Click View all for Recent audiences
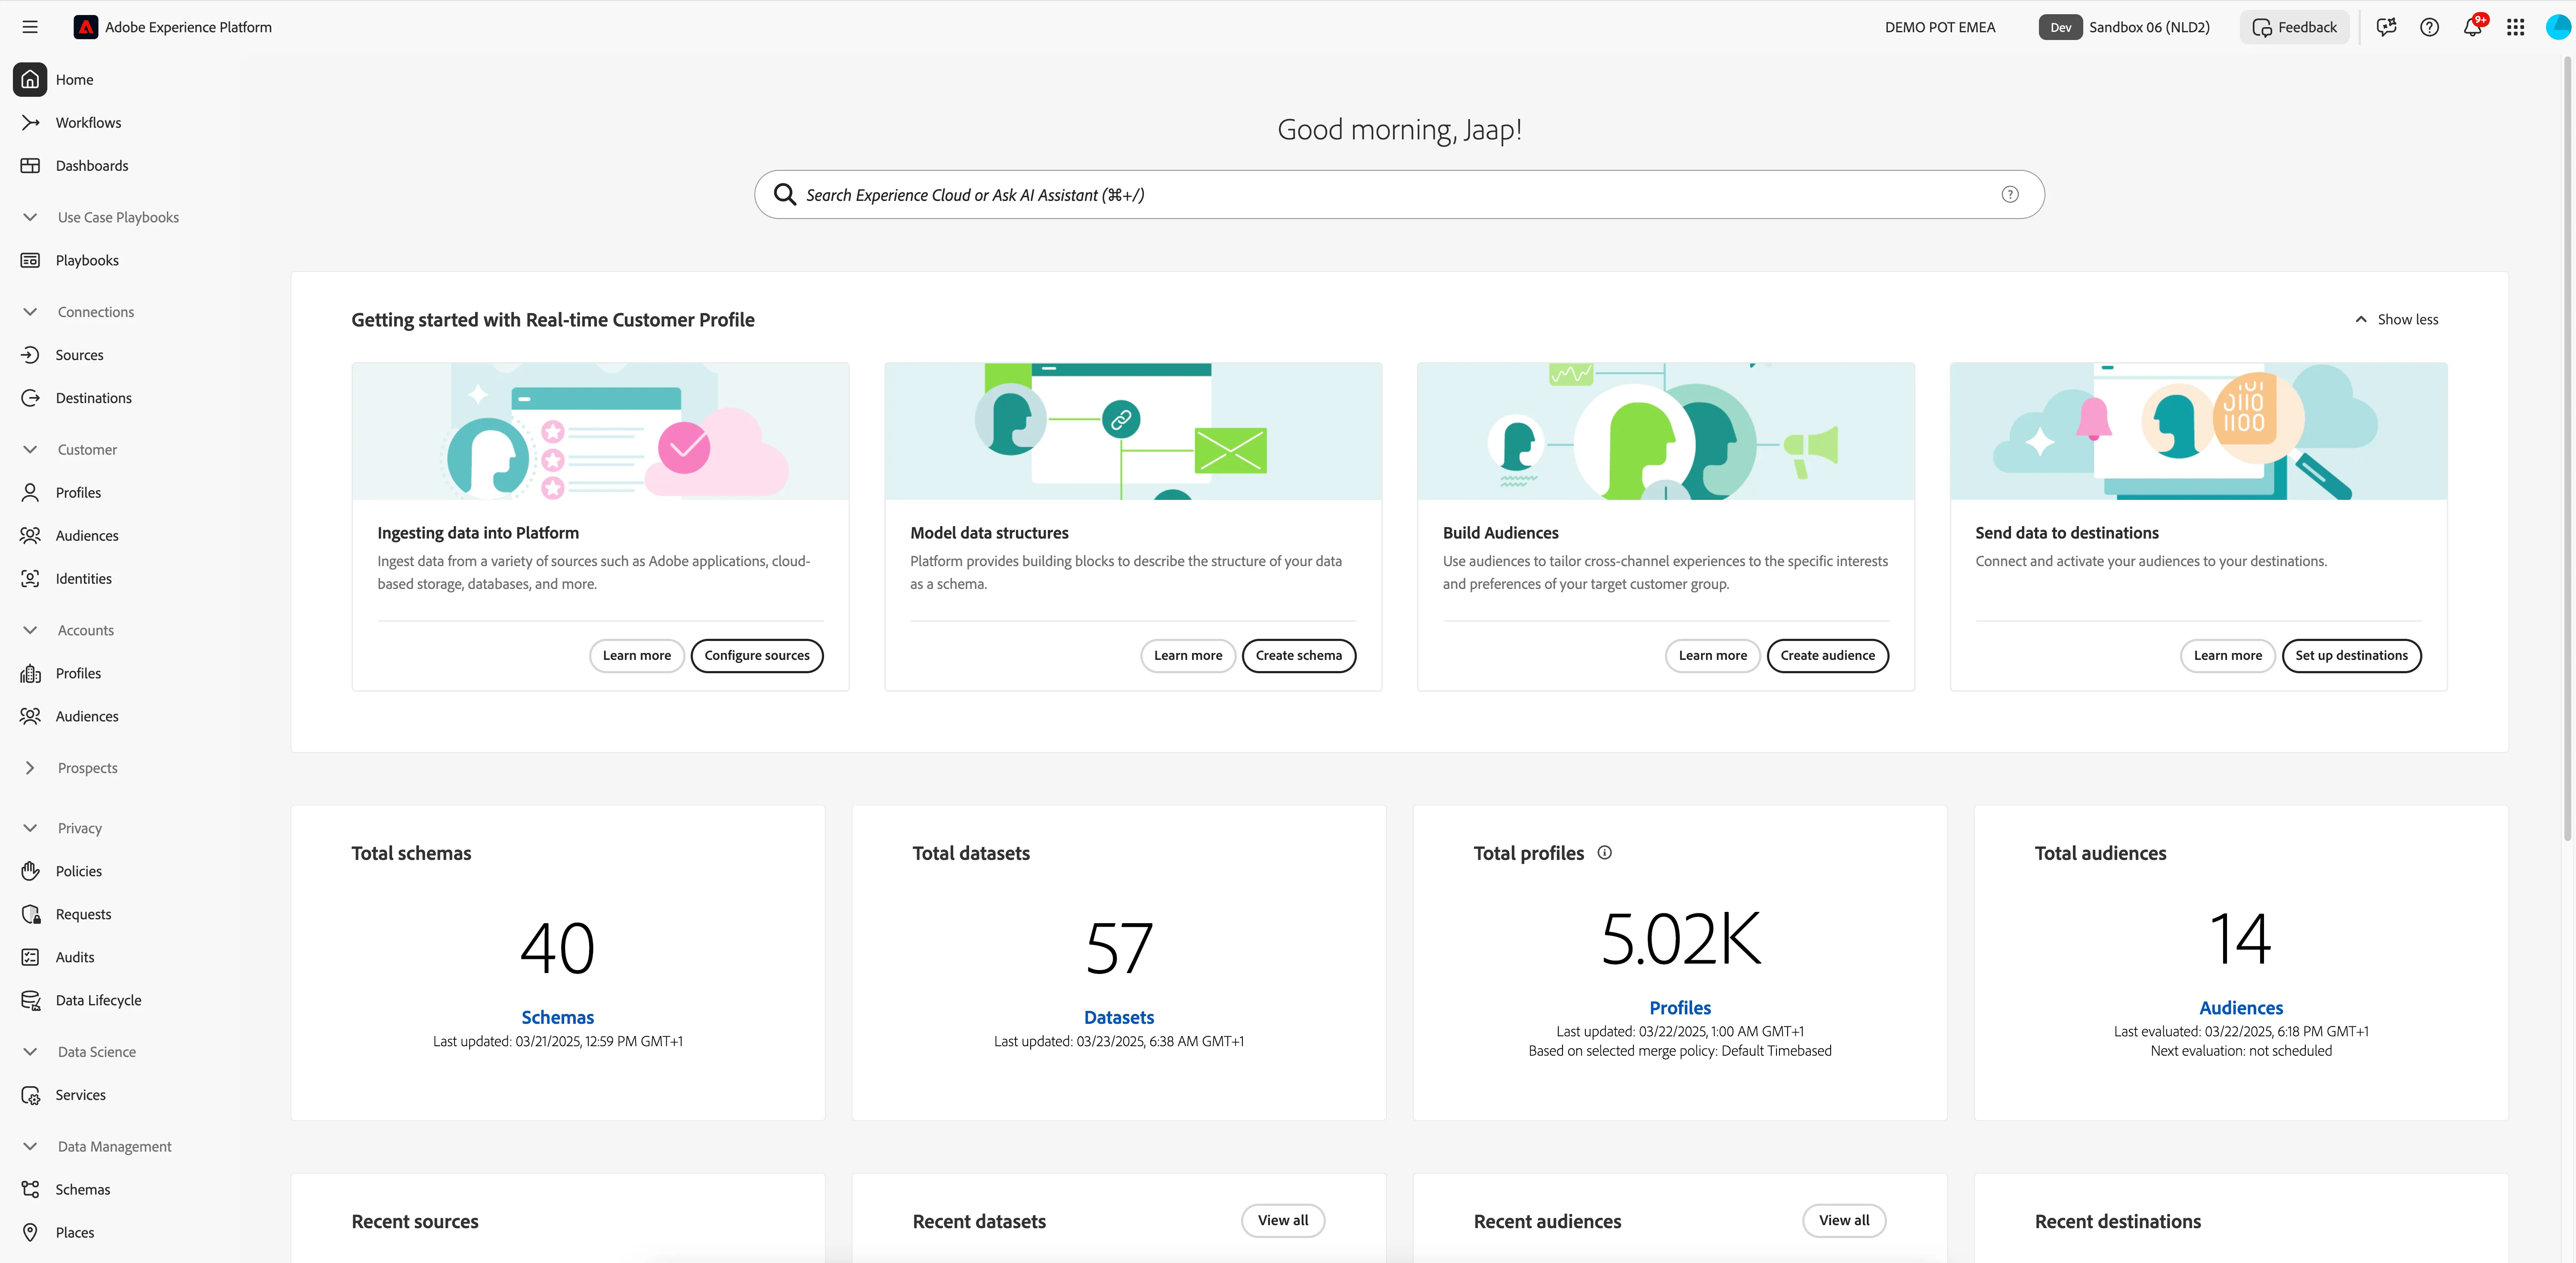 [1843, 1220]
